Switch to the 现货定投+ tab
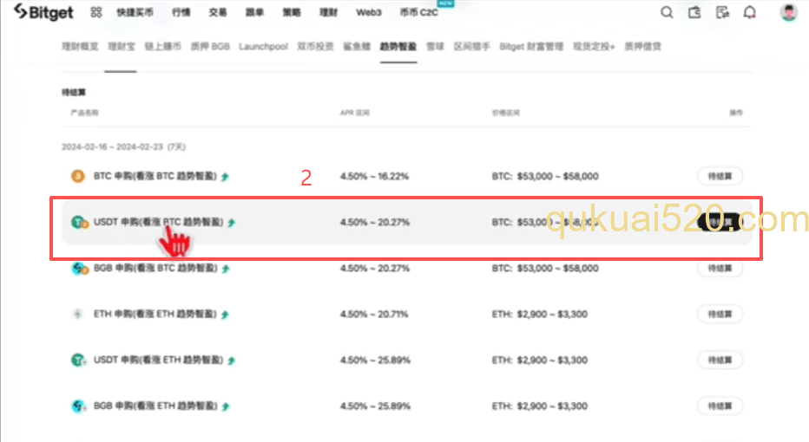The height and width of the screenshot is (442, 809). pos(594,46)
